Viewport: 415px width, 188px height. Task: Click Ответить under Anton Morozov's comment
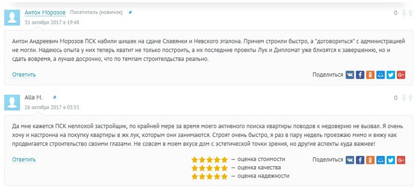tap(24, 75)
